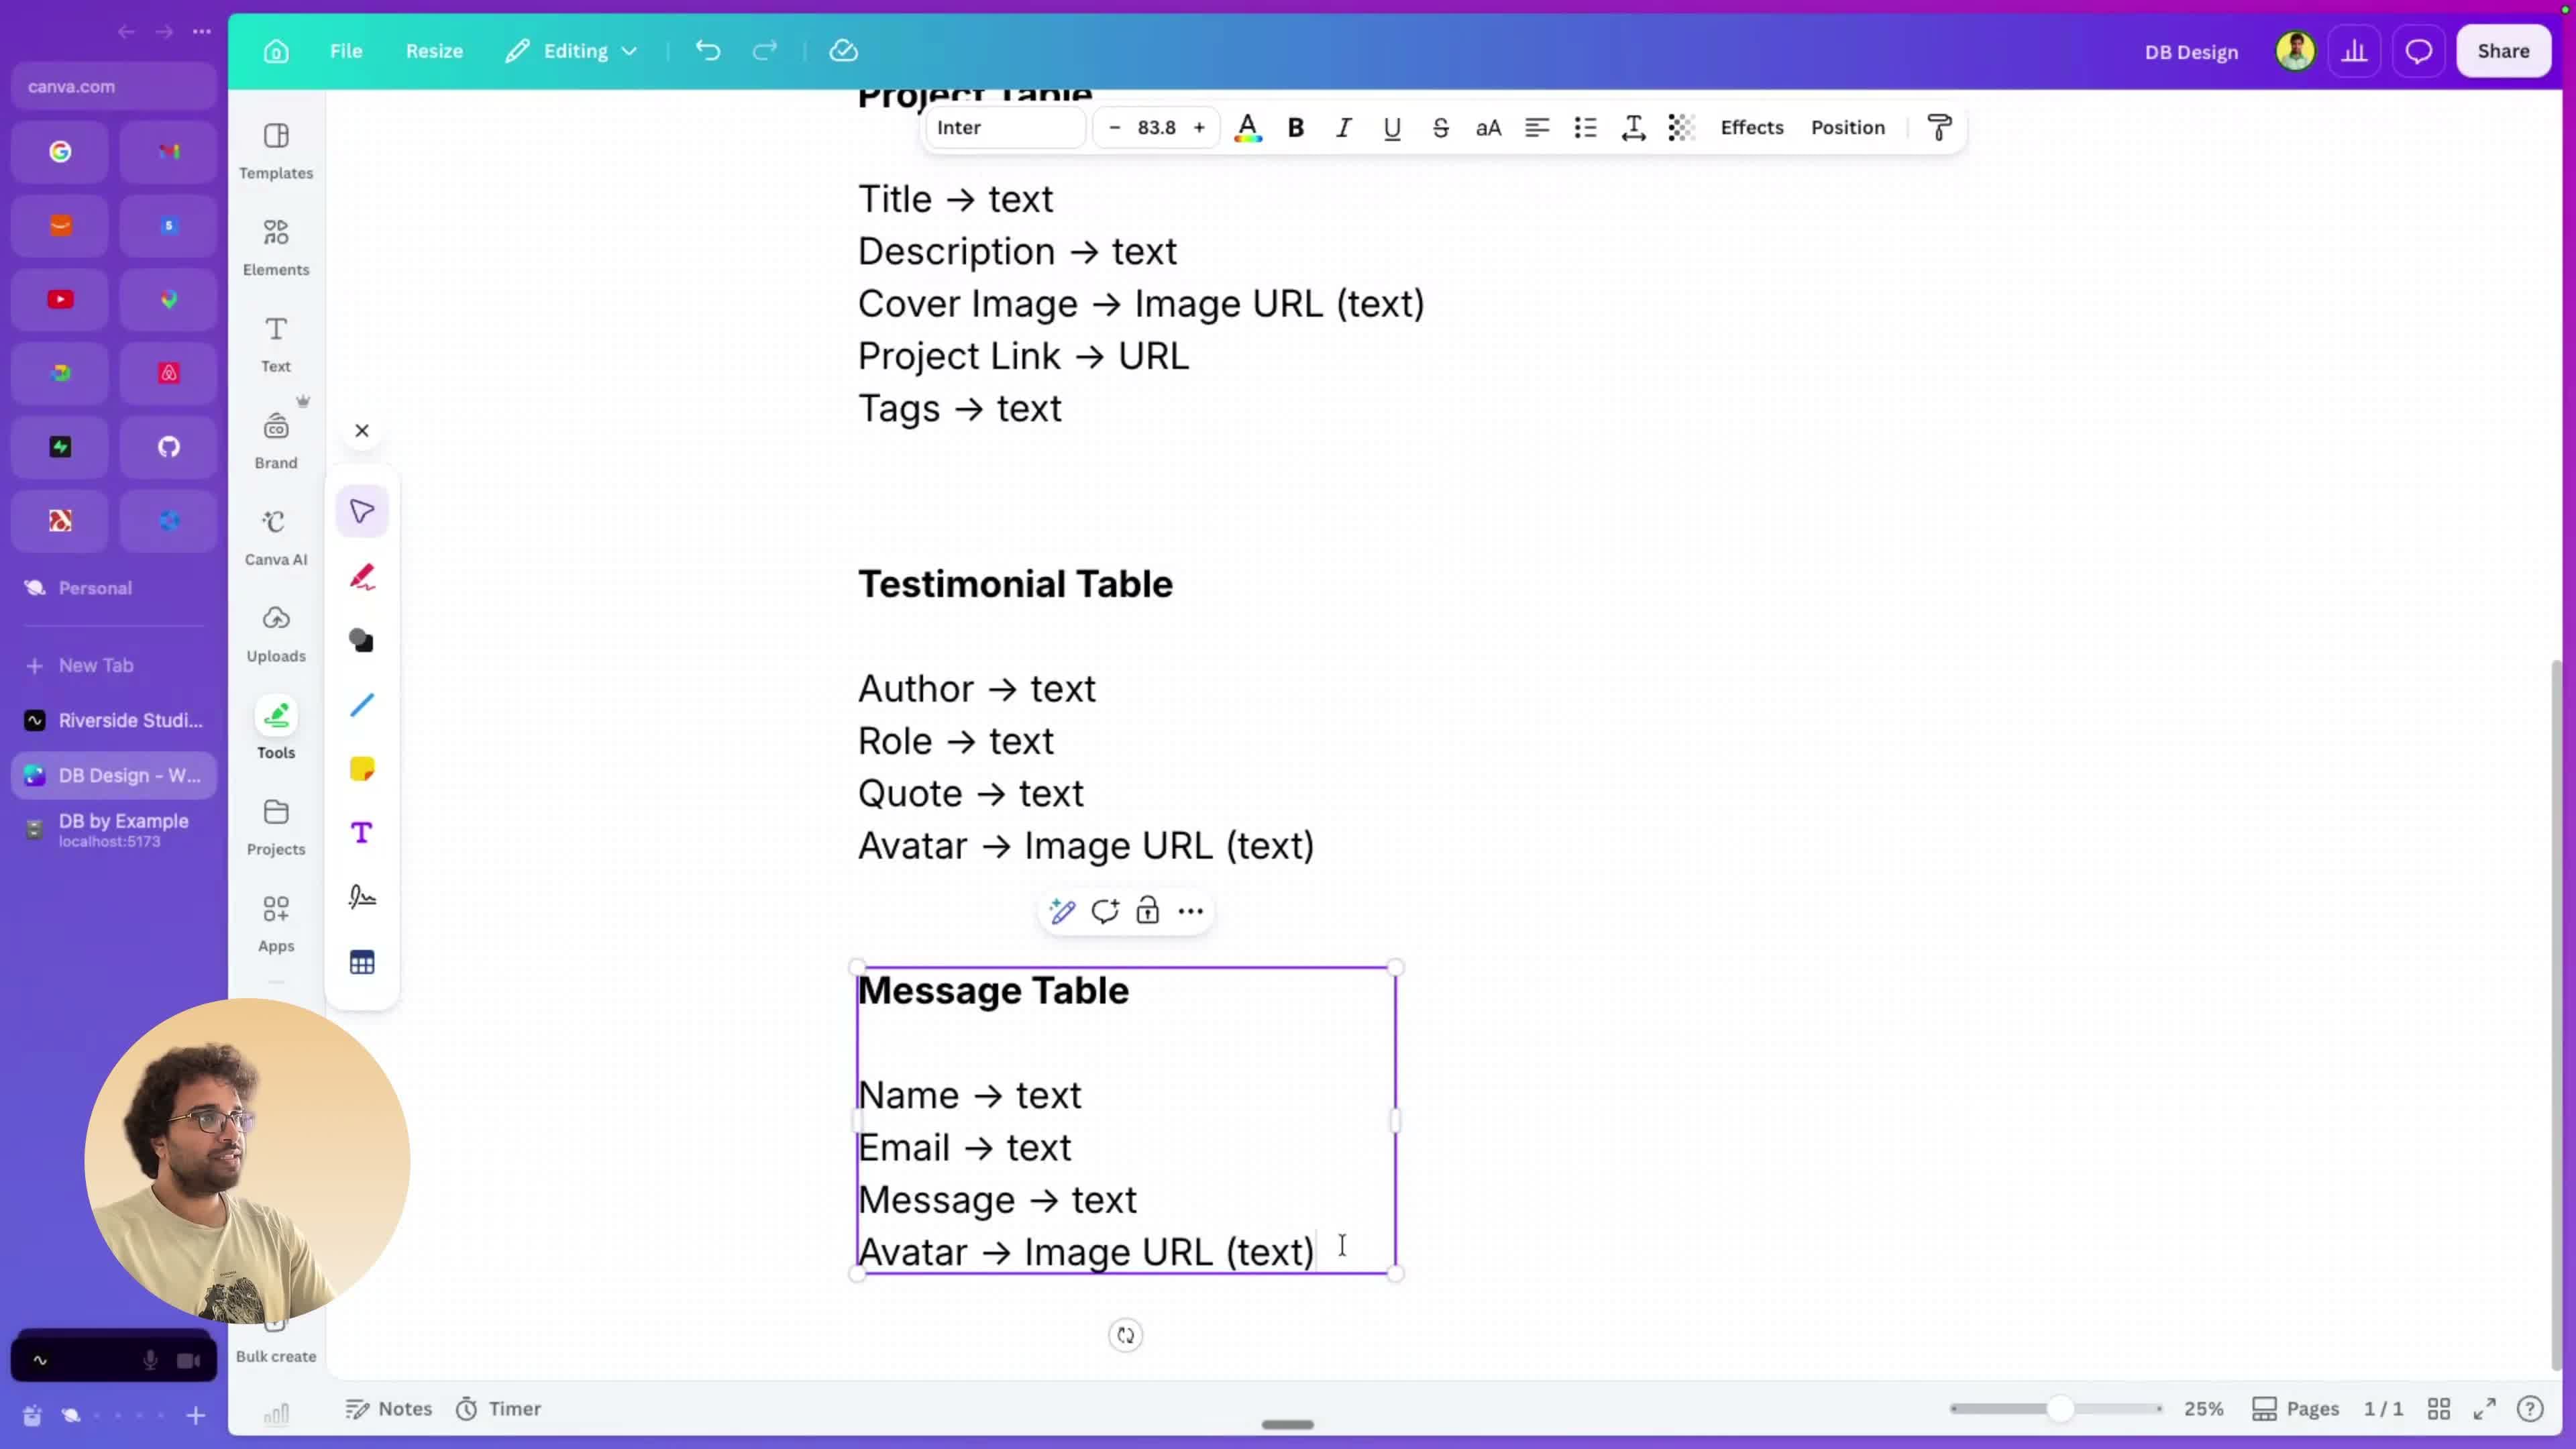Viewport: 2576px width, 1449px height.
Task: Open the Inter font selector
Action: point(1005,127)
